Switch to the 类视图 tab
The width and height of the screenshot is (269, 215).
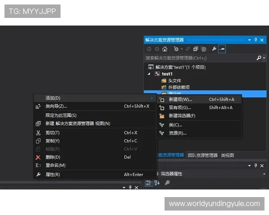click(227, 155)
